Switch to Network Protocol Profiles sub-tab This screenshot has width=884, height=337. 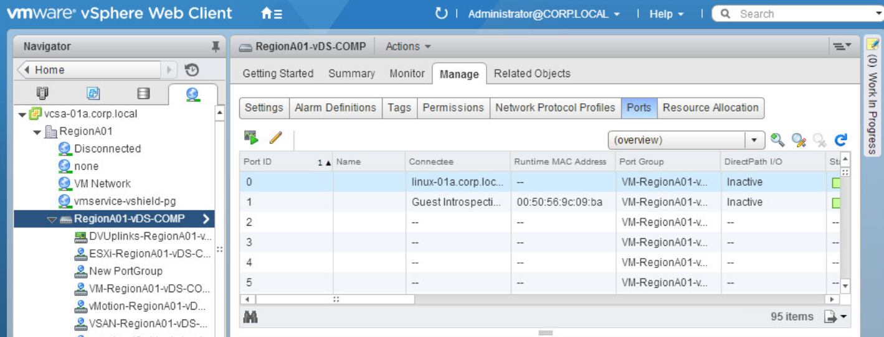(556, 108)
